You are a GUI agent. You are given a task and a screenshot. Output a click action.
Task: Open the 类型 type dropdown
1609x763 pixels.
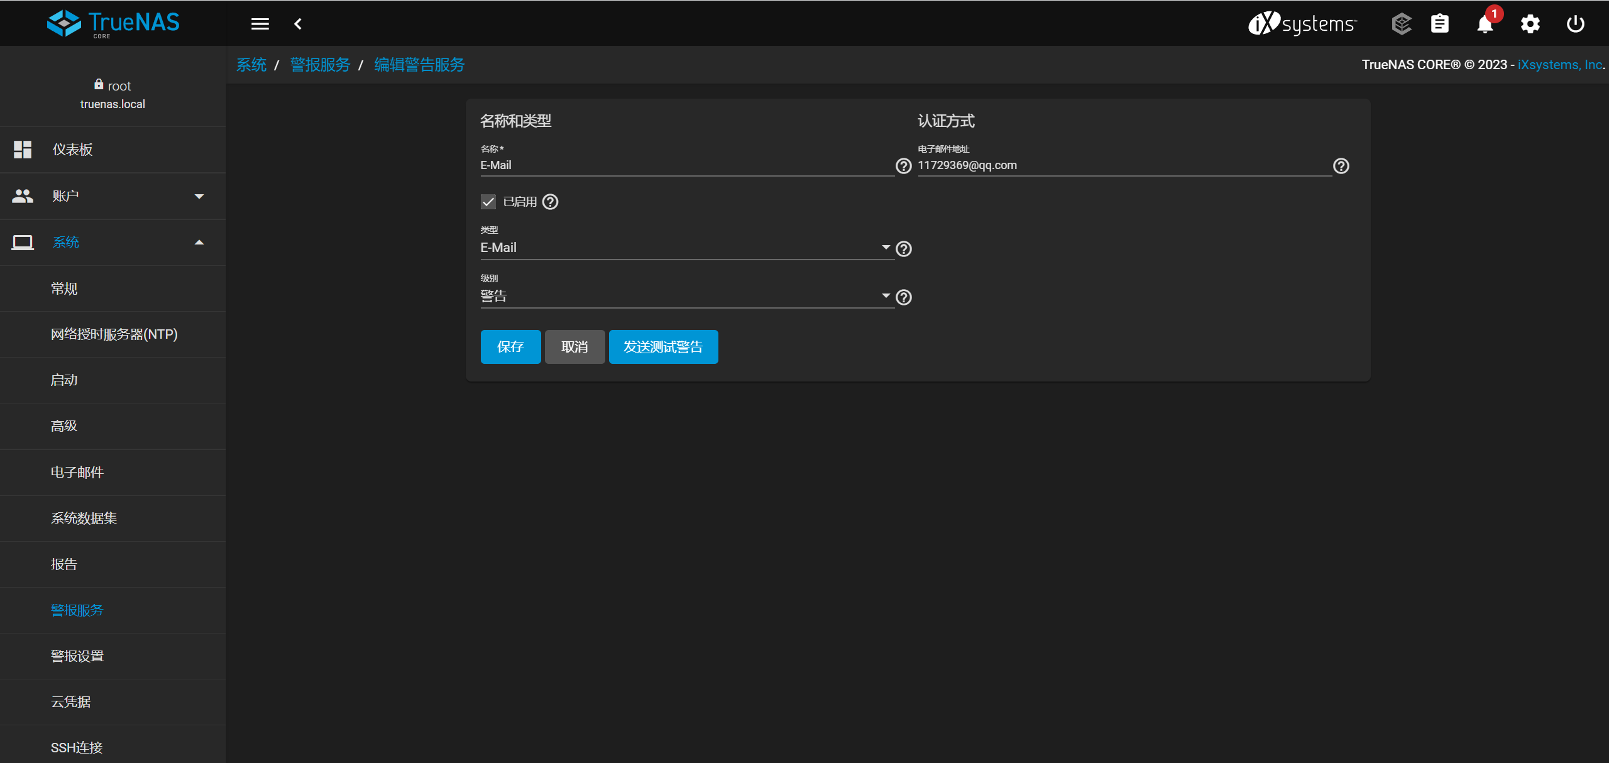pyautogui.click(x=685, y=248)
